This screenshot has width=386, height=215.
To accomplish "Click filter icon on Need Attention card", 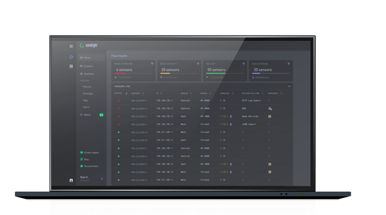I will (x=152, y=64).
